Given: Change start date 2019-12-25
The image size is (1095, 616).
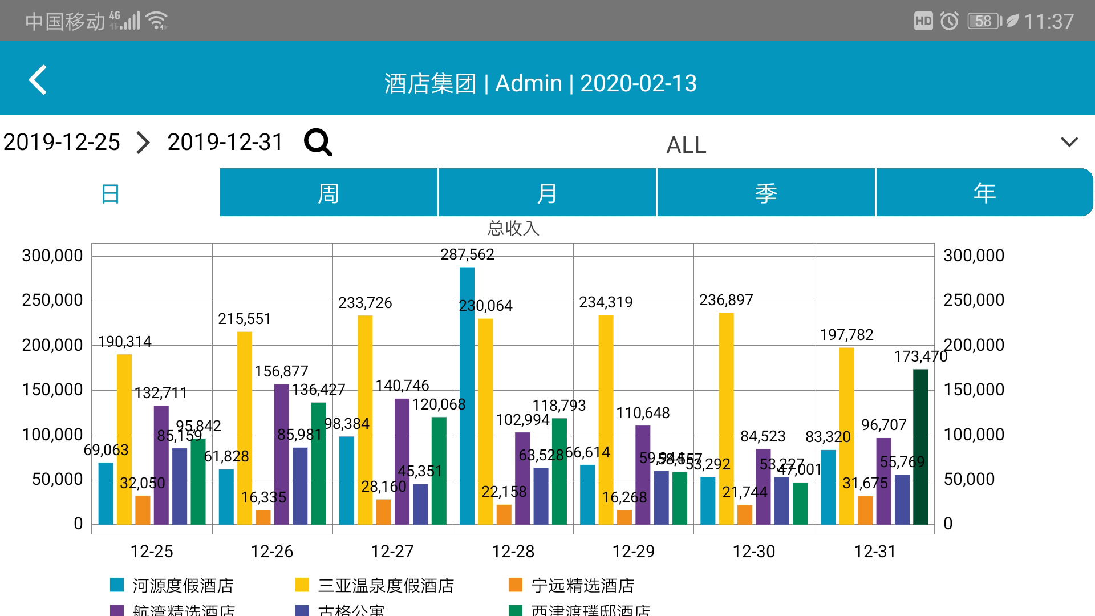Looking at the screenshot, I should pyautogui.click(x=62, y=142).
